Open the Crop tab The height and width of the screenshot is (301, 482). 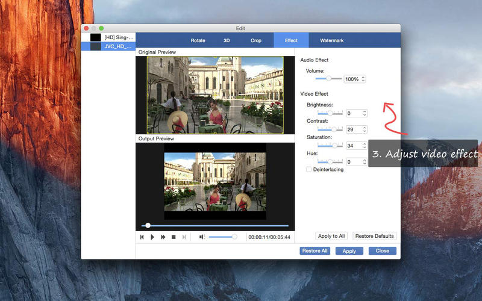point(255,40)
